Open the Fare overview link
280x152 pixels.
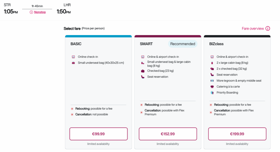coord(253,28)
